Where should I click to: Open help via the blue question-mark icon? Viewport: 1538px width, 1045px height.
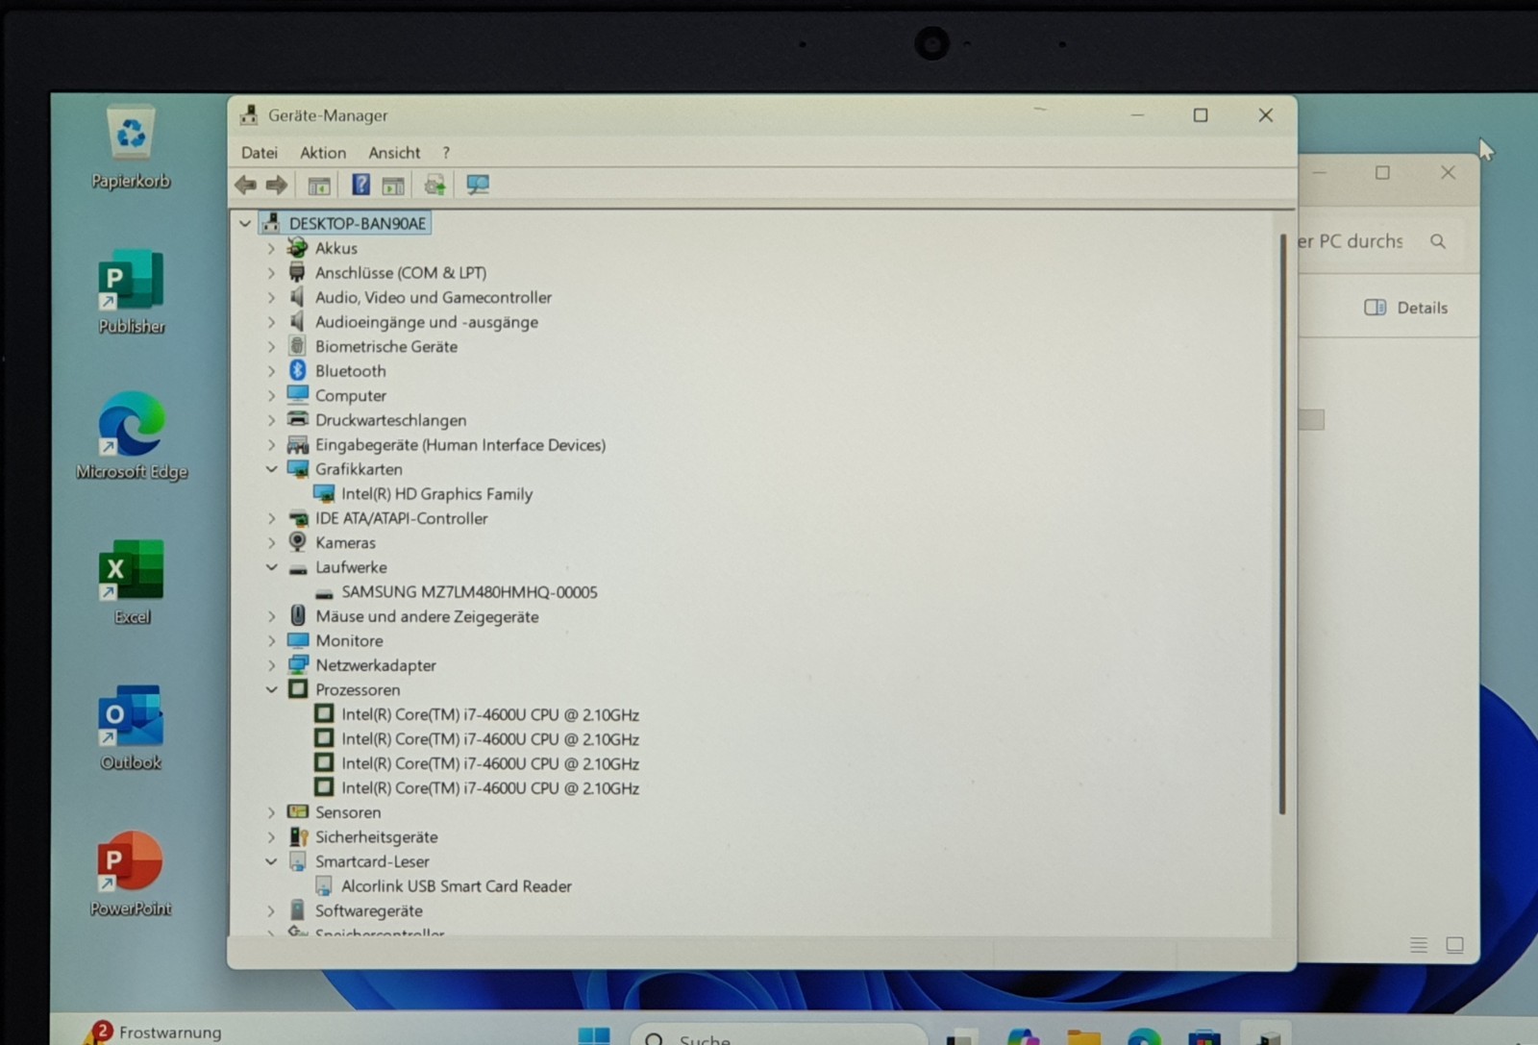360,185
